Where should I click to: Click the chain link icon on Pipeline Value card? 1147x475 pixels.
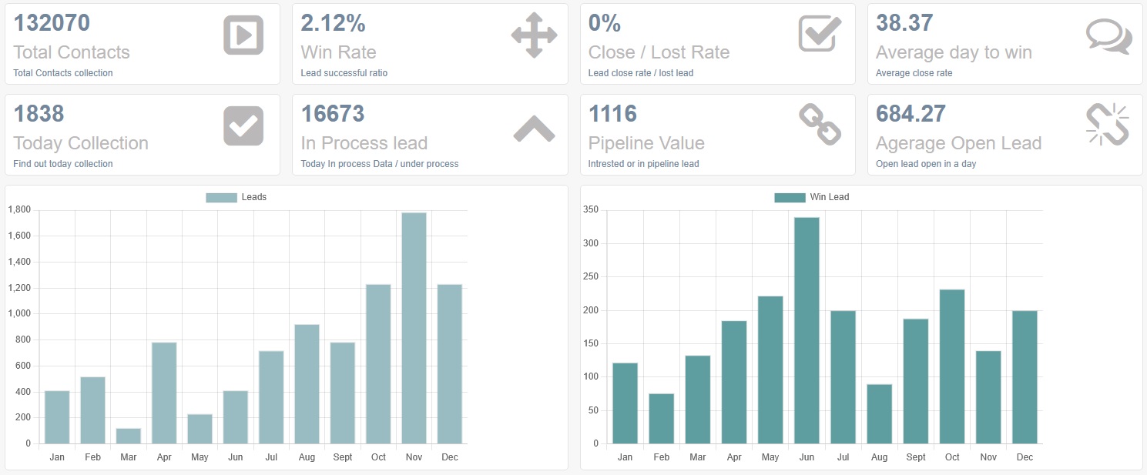(820, 125)
